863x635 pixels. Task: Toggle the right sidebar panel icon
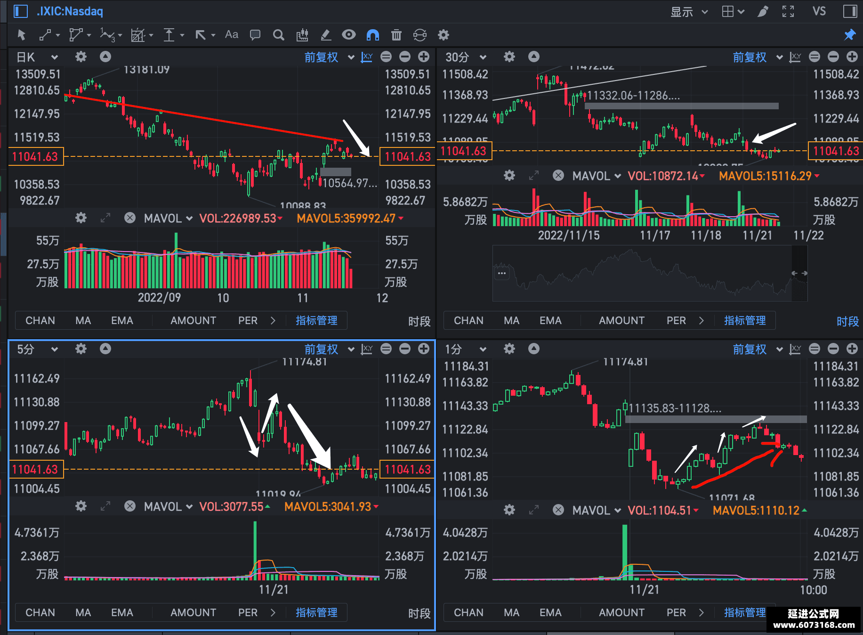(x=850, y=11)
